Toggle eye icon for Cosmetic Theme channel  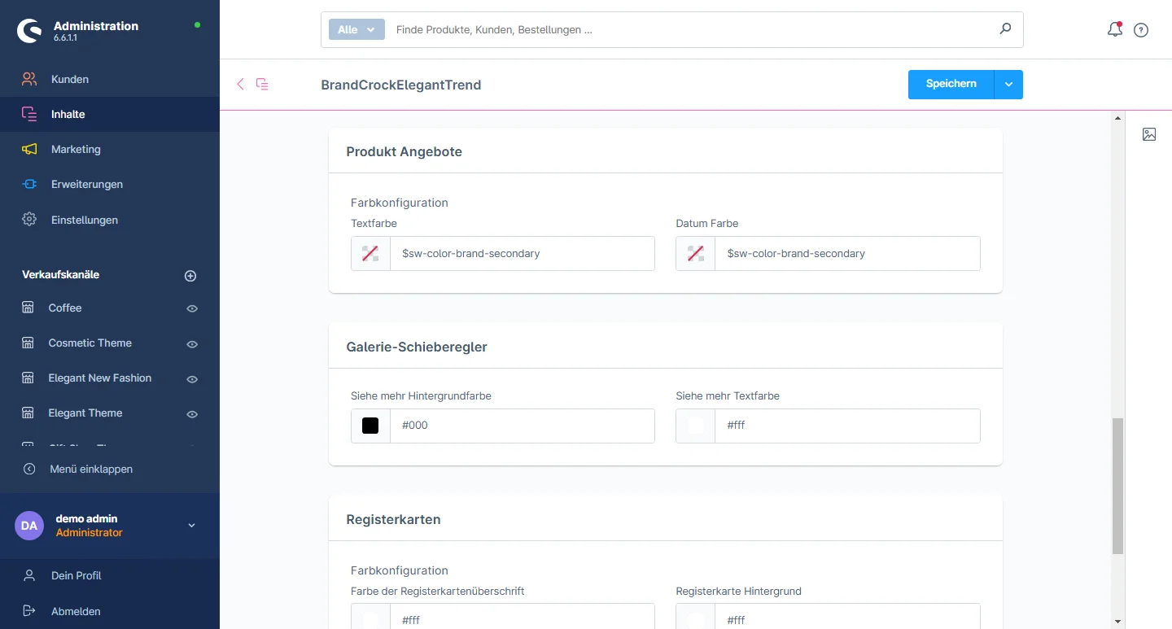(192, 343)
